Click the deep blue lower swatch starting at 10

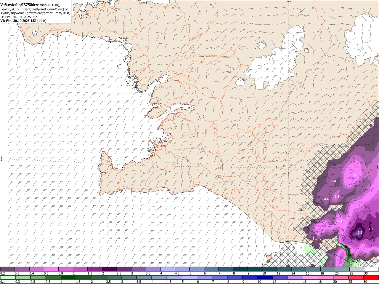coord(265,277)
